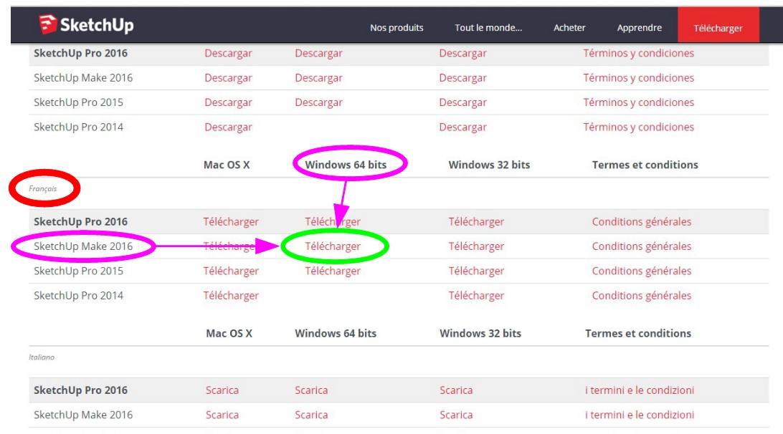Open the Tout le monde... menu

click(488, 28)
